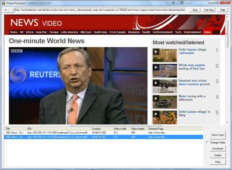Click the One-minute World News heading
The width and height of the screenshot is (232, 170).
coord(46,41)
